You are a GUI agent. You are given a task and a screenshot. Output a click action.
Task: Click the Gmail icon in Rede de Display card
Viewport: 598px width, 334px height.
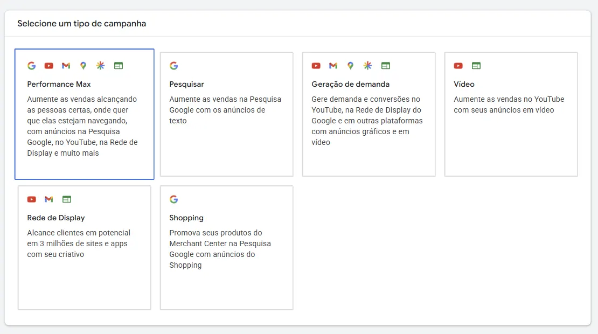click(49, 199)
